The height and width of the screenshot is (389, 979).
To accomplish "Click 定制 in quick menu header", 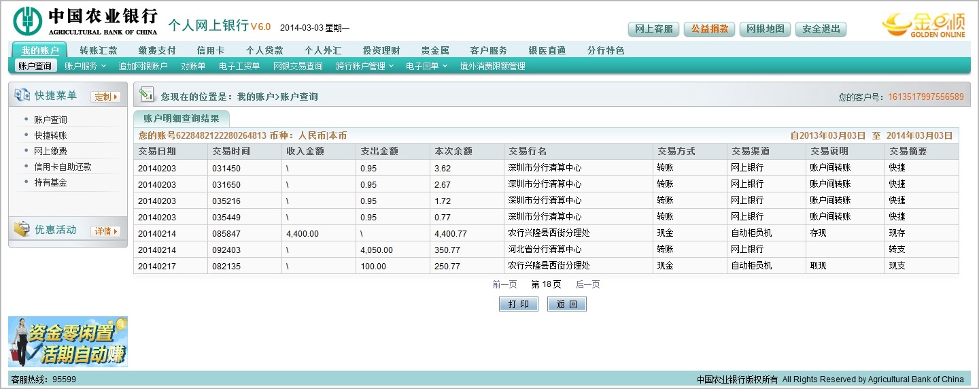I will pyautogui.click(x=105, y=97).
